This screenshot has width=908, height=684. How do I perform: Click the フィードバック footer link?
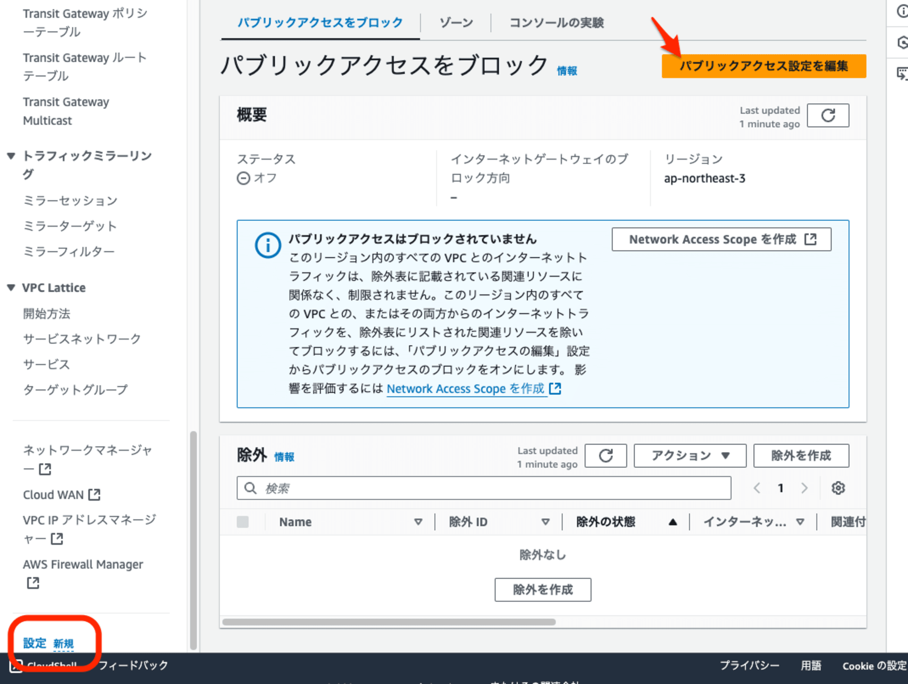coord(133,665)
